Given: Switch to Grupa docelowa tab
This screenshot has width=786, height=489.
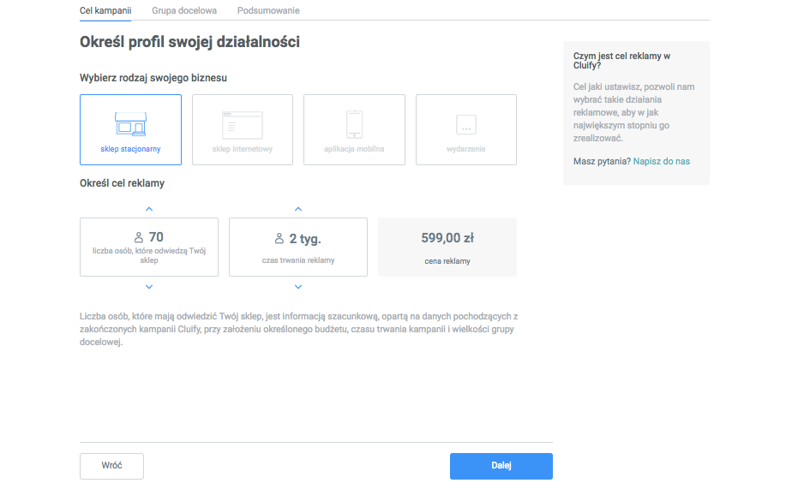Looking at the screenshot, I should (x=184, y=10).
